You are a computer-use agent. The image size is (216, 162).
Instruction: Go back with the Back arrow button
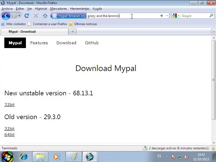(6, 16)
